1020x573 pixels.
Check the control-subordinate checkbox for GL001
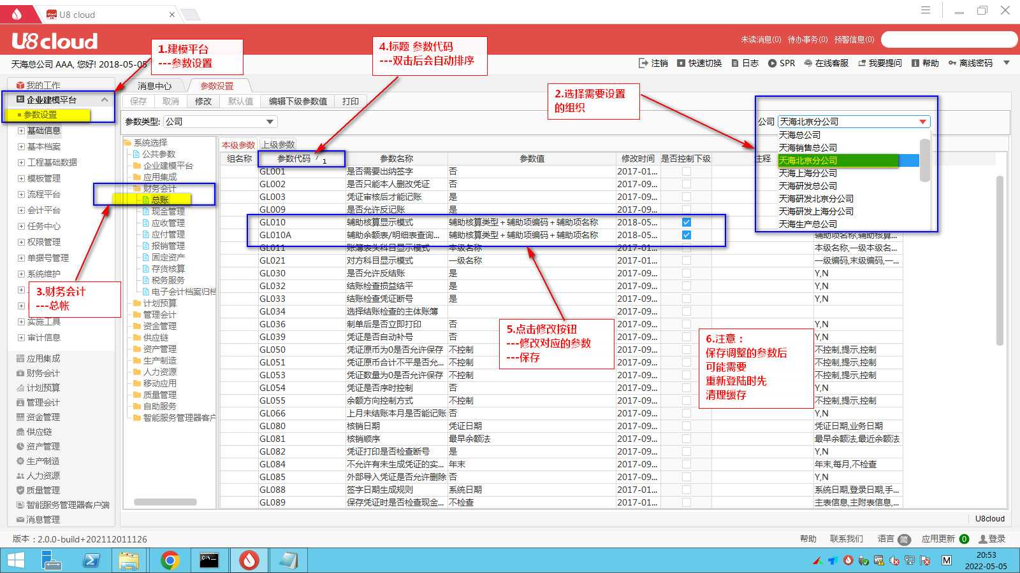tap(687, 171)
